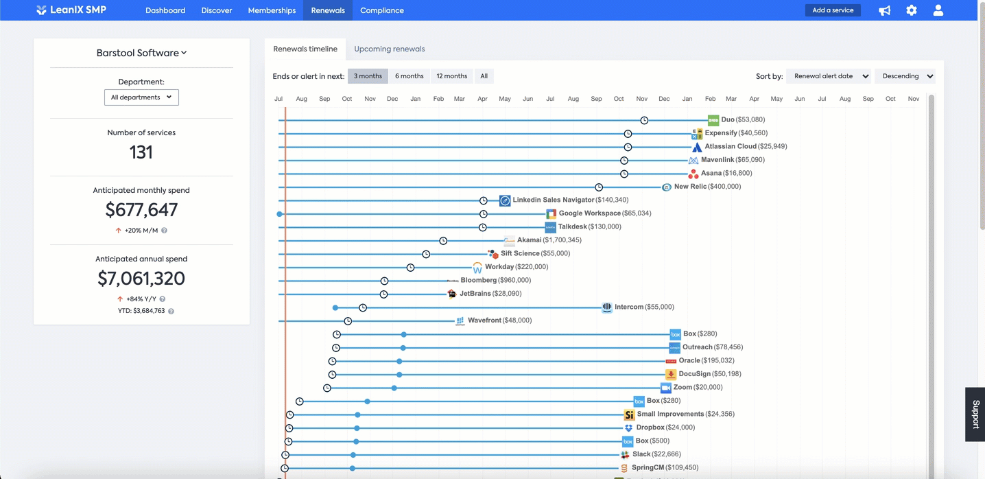Open the user profile icon
Screen dimensions: 985x479
click(x=938, y=10)
